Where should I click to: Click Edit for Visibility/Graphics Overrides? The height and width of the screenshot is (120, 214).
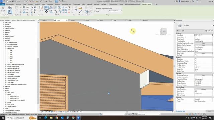pyautogui.click(x=203, y=43)
